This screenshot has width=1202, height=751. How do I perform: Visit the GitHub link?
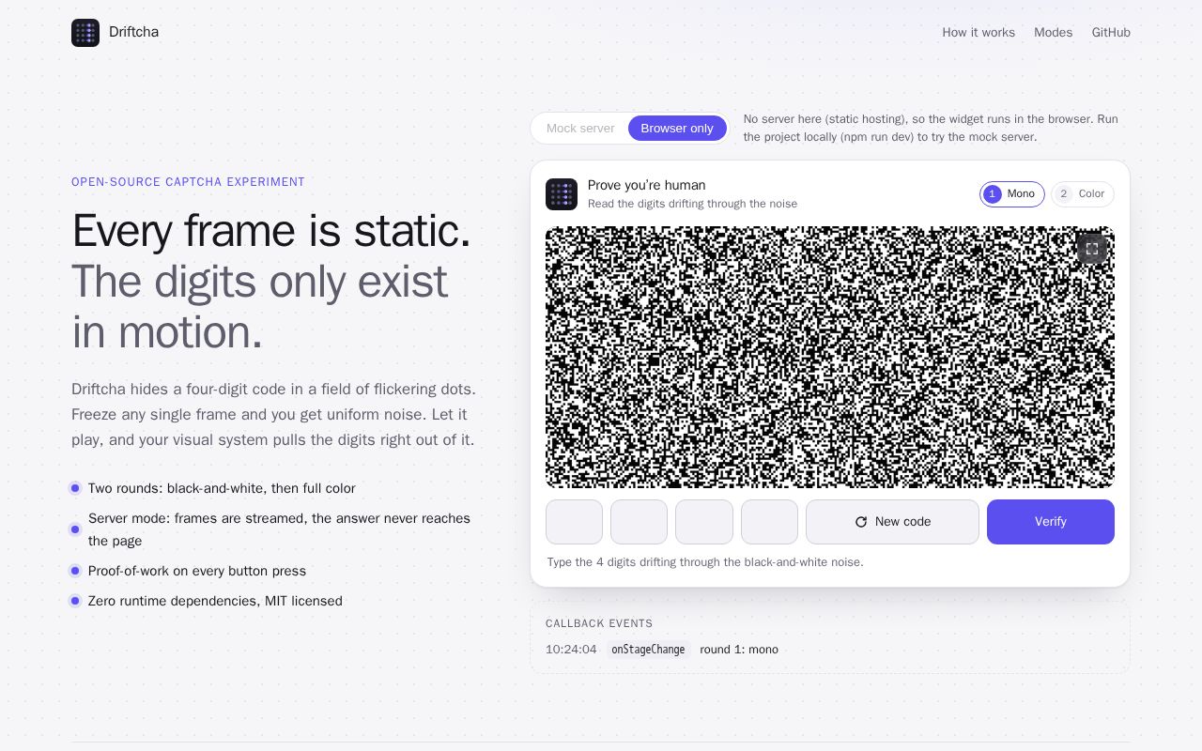pos(1111,32)
